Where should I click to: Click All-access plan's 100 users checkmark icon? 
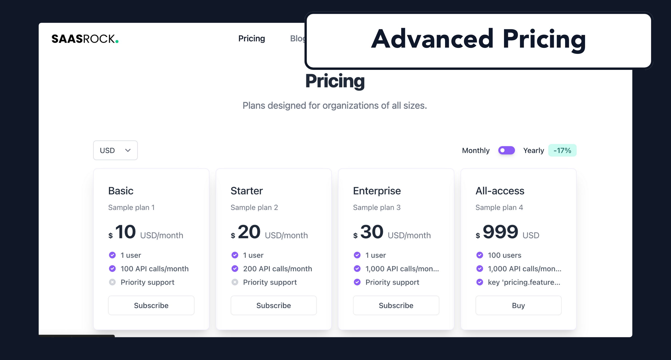(x=480, y=255)
